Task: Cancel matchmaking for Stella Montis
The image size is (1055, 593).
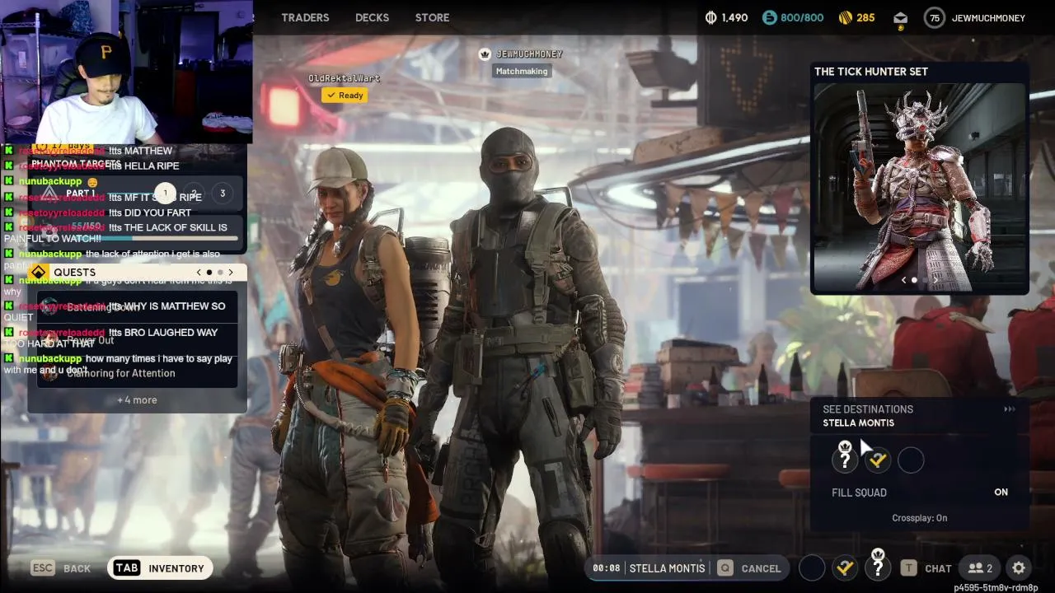Action: 749,567
